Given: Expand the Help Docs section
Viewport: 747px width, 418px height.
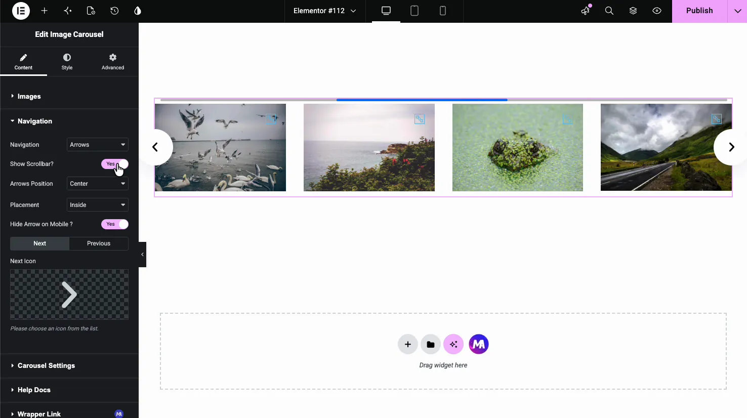Looking at the screenshot, I should [x=69, y=390].
